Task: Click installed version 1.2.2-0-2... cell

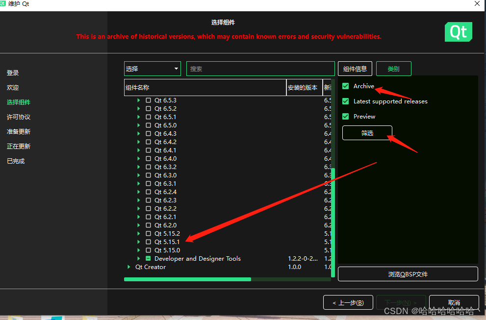Action: click(303, 259)
